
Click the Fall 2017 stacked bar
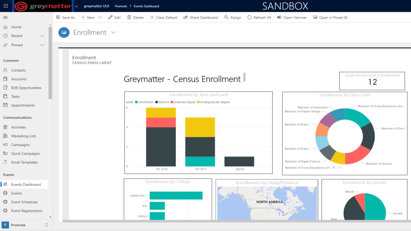[x=200, y=142]
